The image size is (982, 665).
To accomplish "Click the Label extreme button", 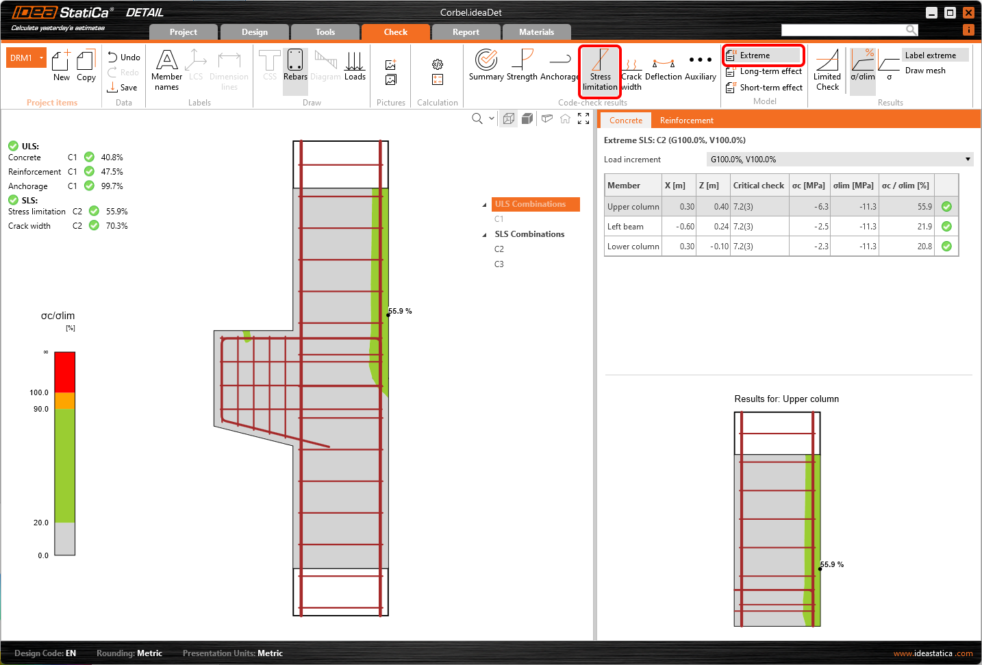I will (x=930, y=55).
